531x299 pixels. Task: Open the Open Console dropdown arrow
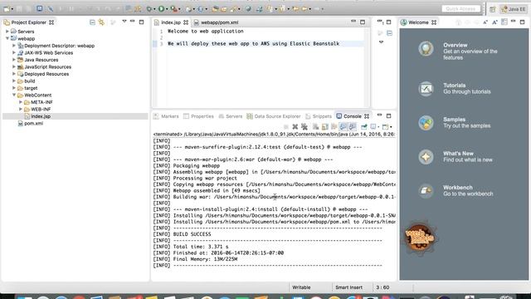tap(391, 127)
